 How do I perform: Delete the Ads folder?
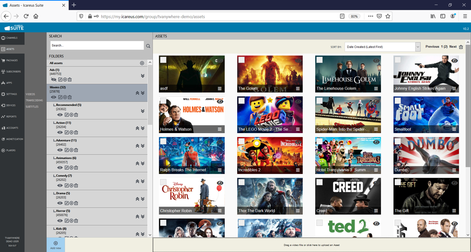[70, 80]
